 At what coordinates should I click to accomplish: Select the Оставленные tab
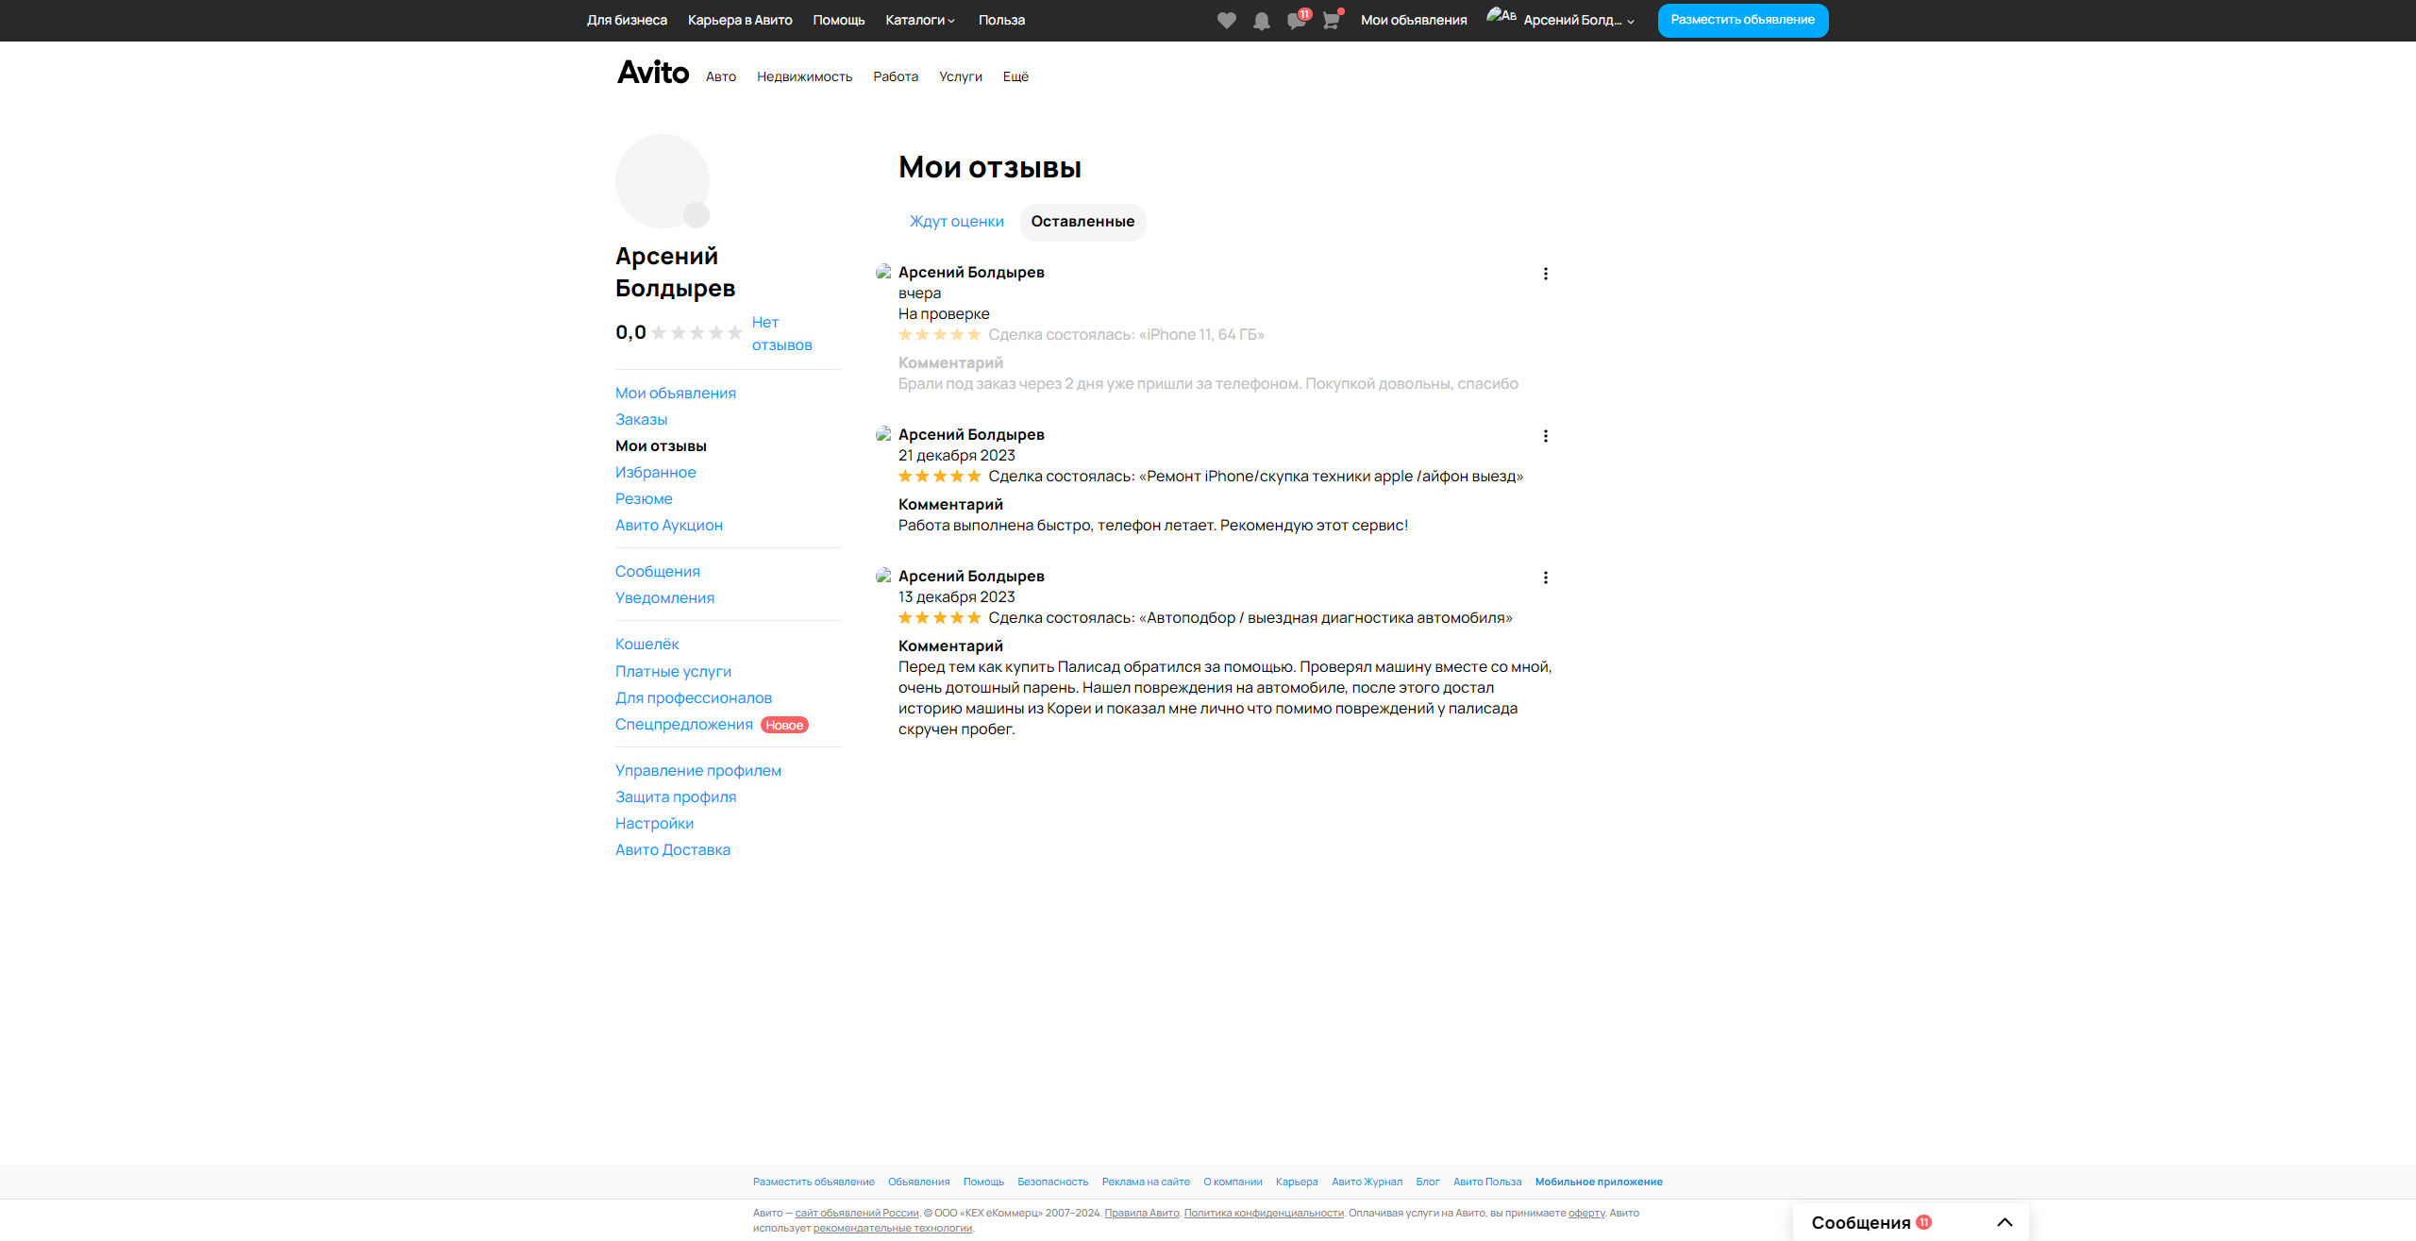pos(1082,222)
